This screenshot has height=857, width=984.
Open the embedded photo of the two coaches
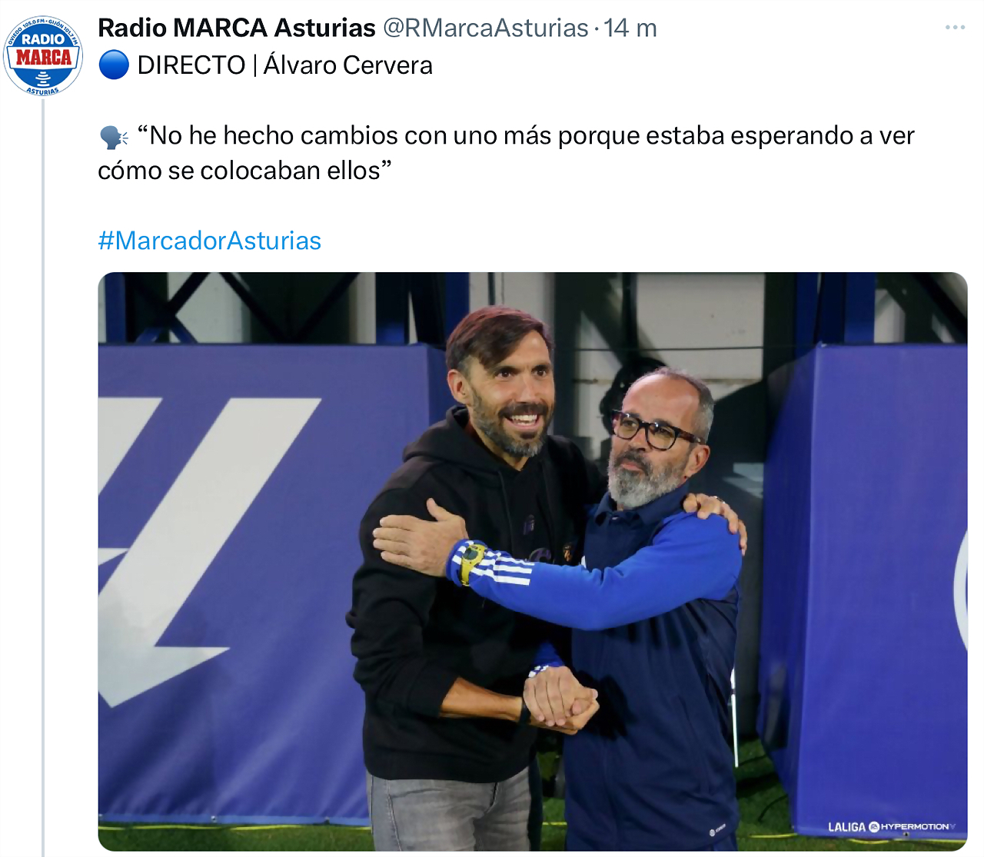point(533,562)
